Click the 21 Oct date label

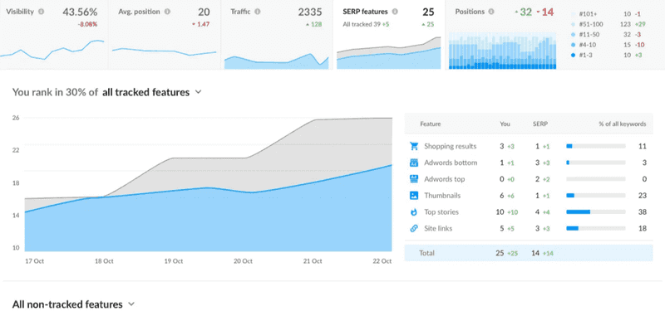313,261
